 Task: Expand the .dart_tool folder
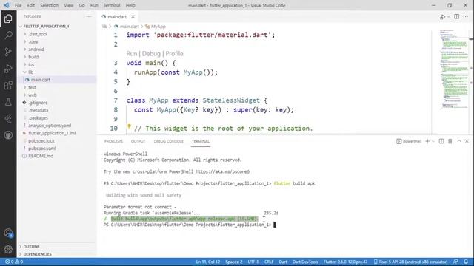click(x=38, y=34)
